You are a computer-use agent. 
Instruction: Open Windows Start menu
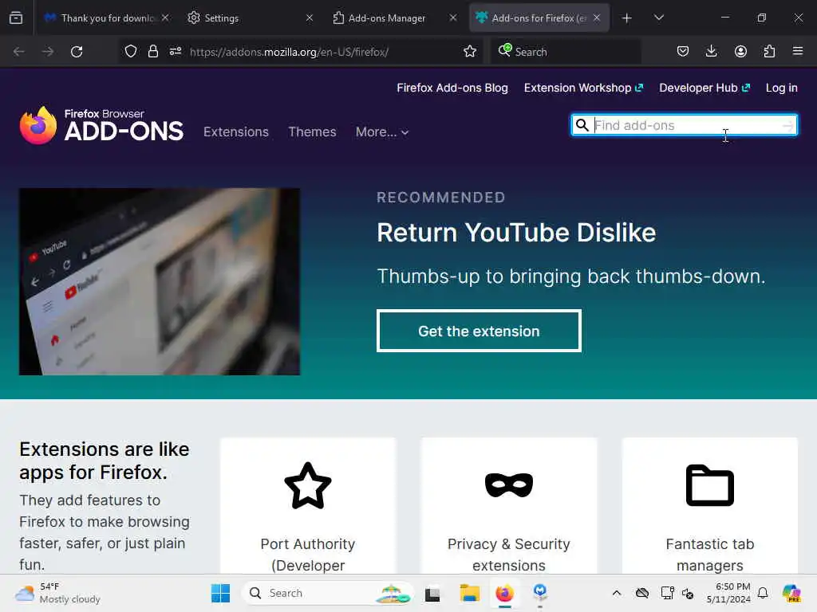[220, 593]
